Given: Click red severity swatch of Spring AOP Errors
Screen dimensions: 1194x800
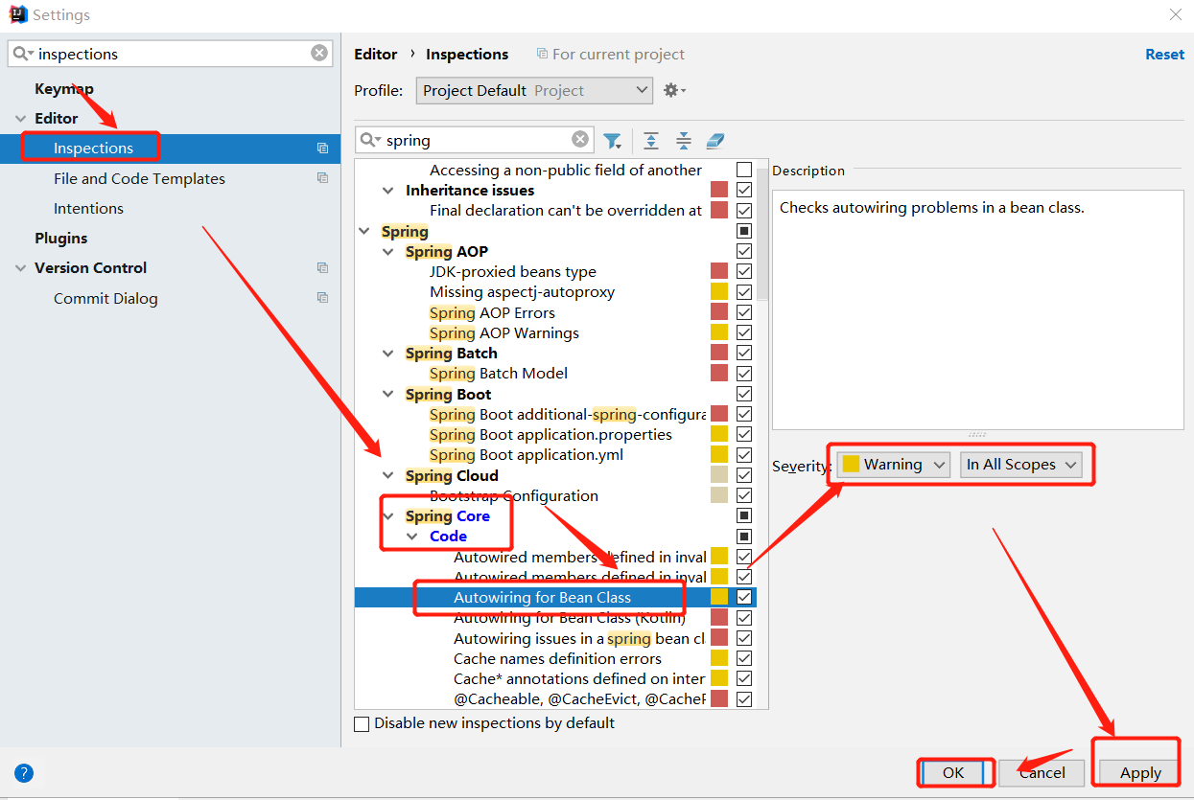Looking at the screenshot, I should tap(719, 312).
